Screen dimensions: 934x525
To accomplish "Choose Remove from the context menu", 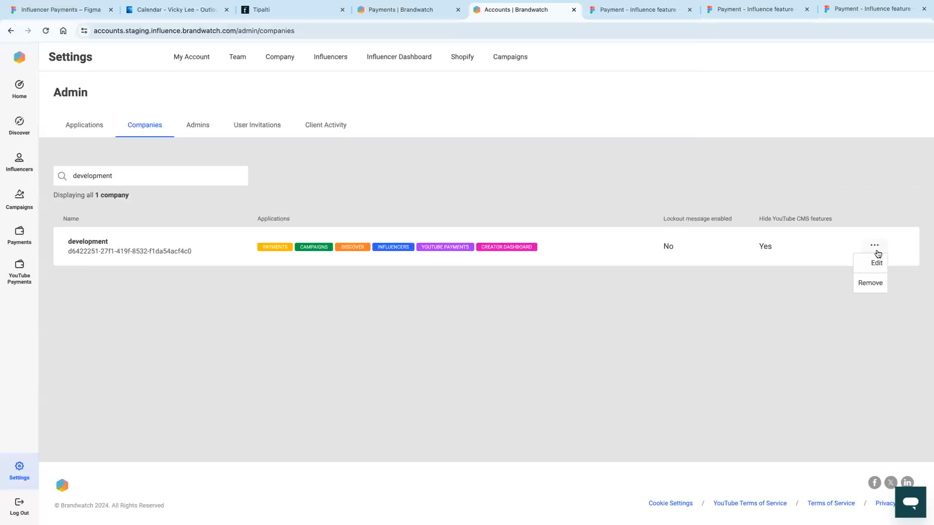I will coord(870,283).
